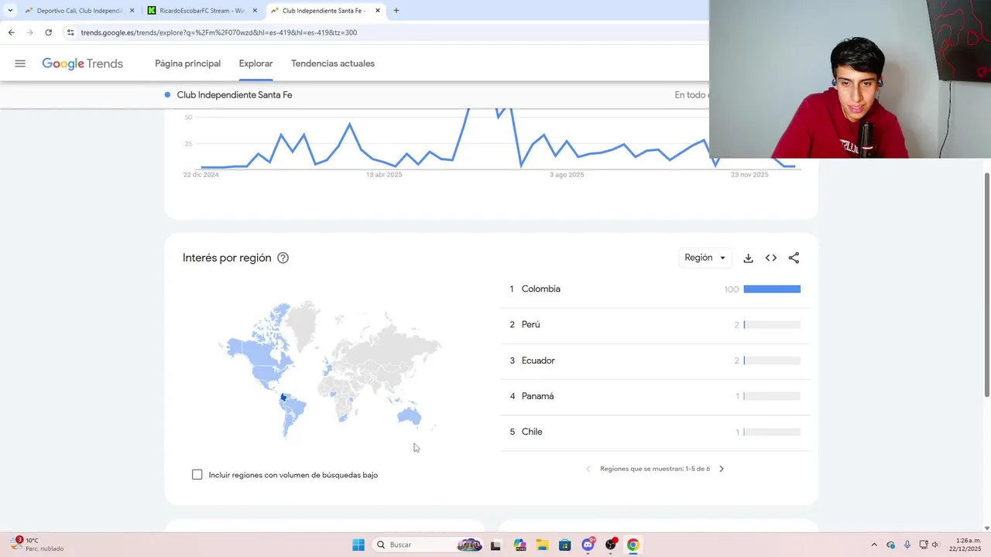This screenshot has height=557, width=991.
Task: Go to Página principal
Action: pyautogui.click(x=187, y=63)
